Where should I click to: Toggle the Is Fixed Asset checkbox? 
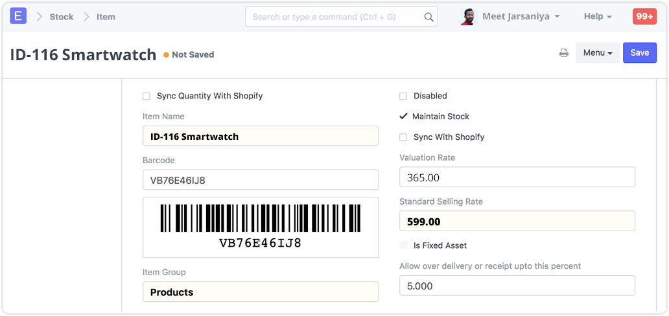[403, 245]
